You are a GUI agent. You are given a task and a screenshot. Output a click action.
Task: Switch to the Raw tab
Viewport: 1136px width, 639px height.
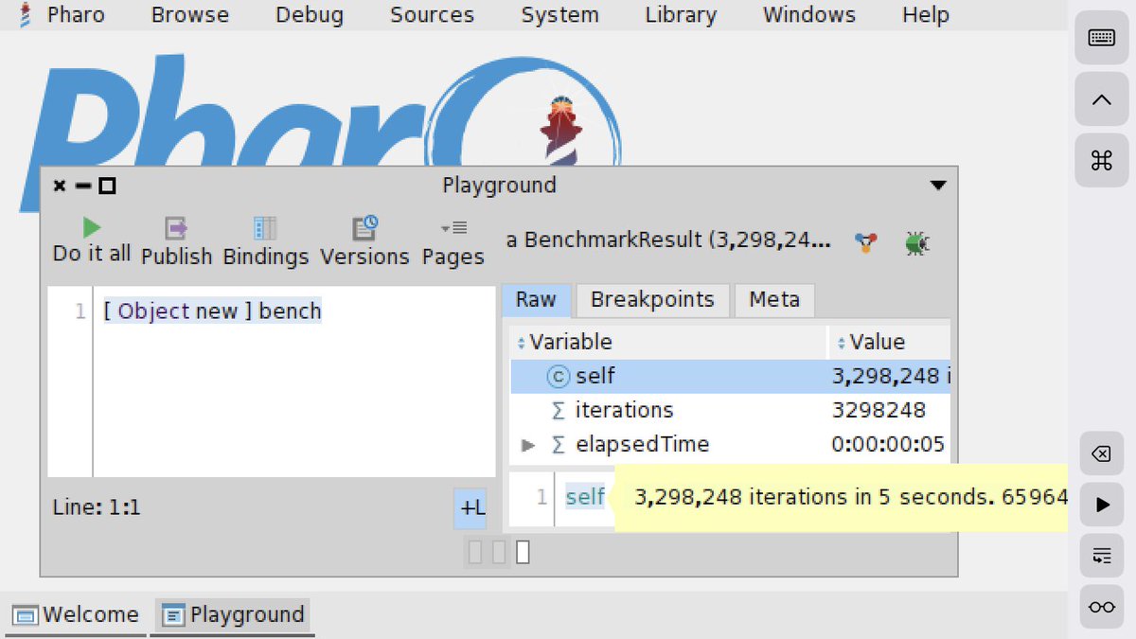[x=536, y=300]
